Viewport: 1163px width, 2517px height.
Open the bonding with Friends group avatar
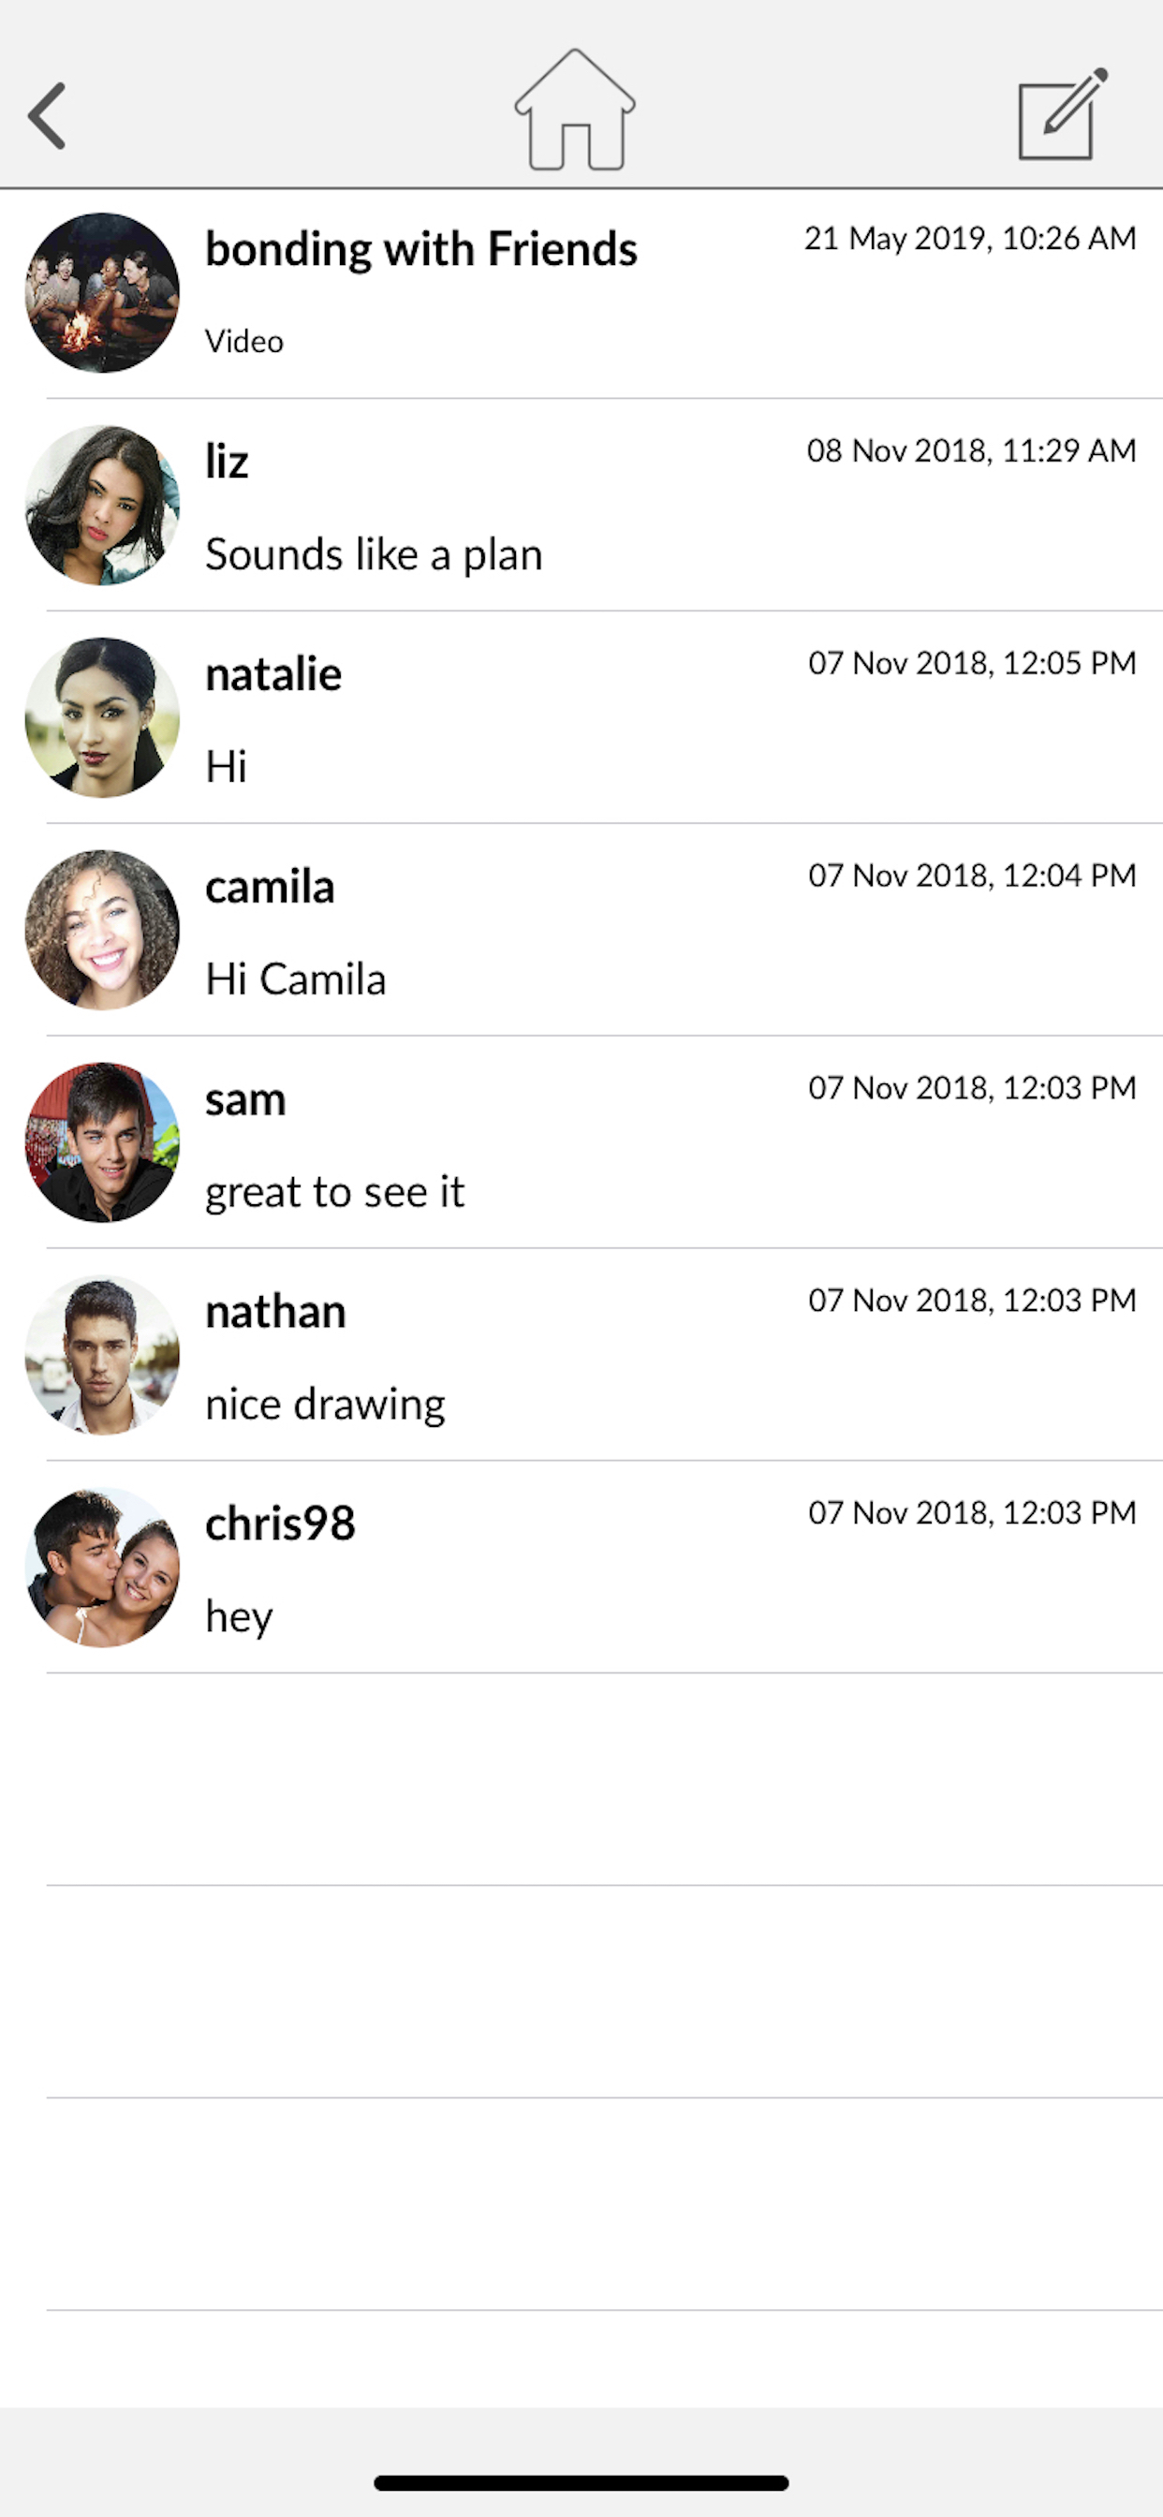coord(103,293)
